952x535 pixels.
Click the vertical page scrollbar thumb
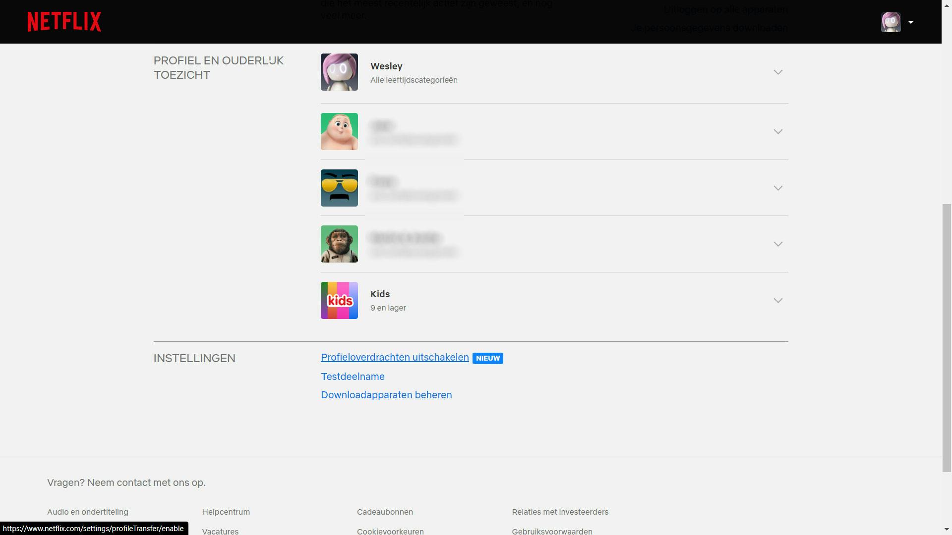click(x=947, y=337)
